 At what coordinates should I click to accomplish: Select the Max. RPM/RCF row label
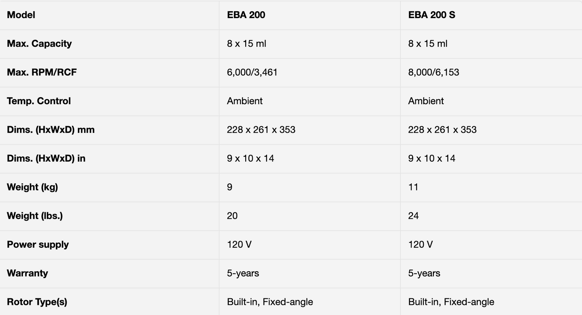[41, 72]
